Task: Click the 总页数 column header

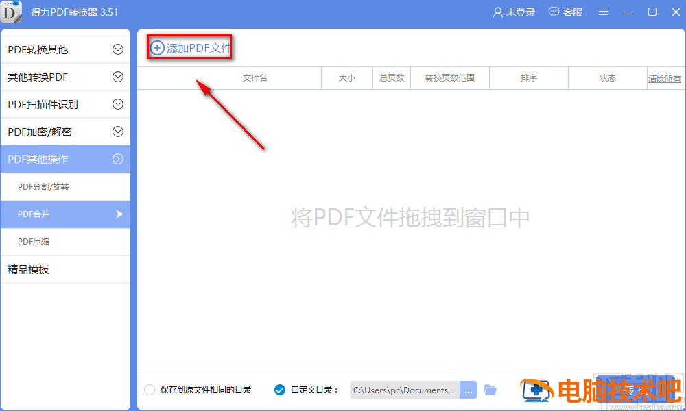Action: (x=392, y=77)
